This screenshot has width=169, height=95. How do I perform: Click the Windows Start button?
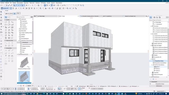(2, 94)
